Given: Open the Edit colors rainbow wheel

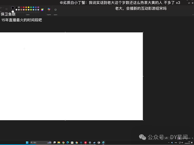Looking at the screenshot, I should click(x=42, y=10).
